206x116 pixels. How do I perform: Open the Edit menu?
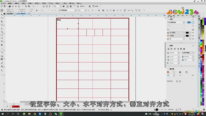point(10,3)
